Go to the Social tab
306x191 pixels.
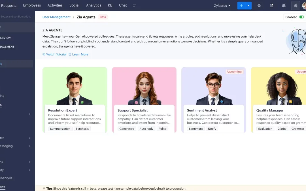[x=74, y=5]
